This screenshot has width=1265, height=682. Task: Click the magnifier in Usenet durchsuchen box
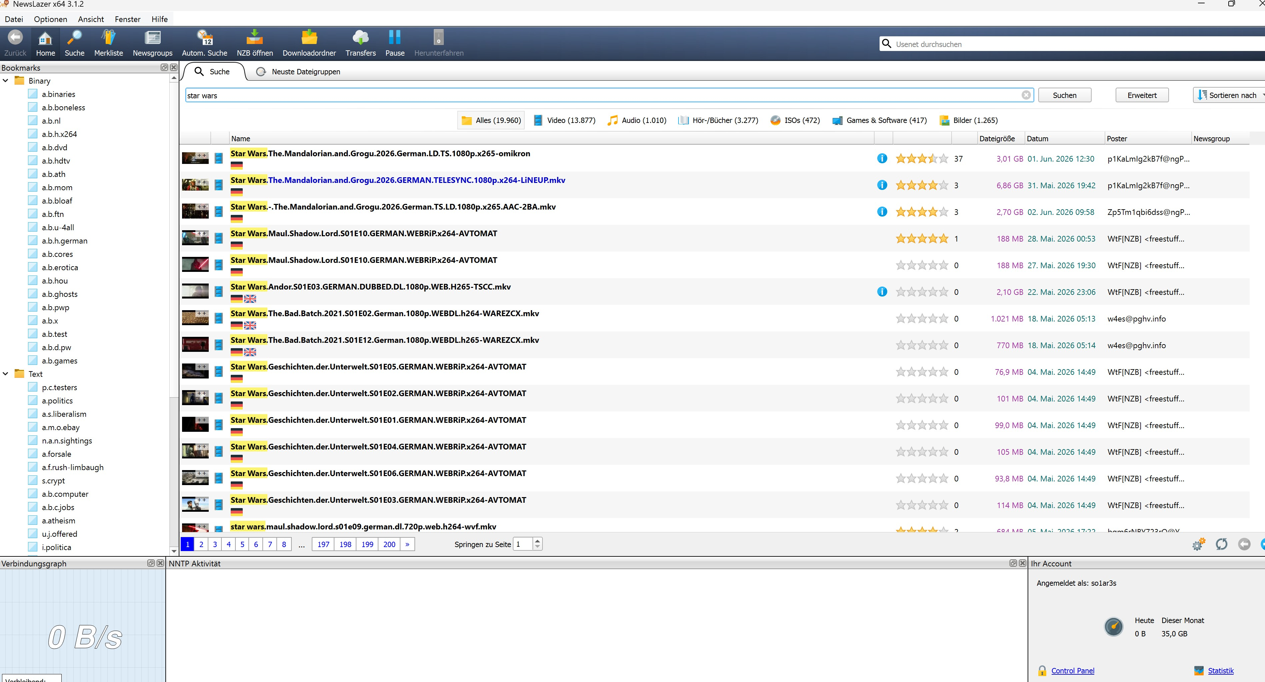(x=886, y=44)
